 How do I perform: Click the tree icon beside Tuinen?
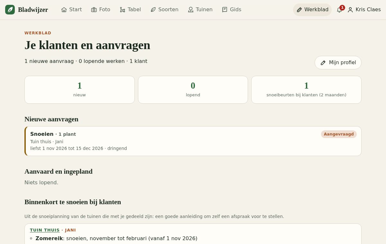(x=191, y=10)
